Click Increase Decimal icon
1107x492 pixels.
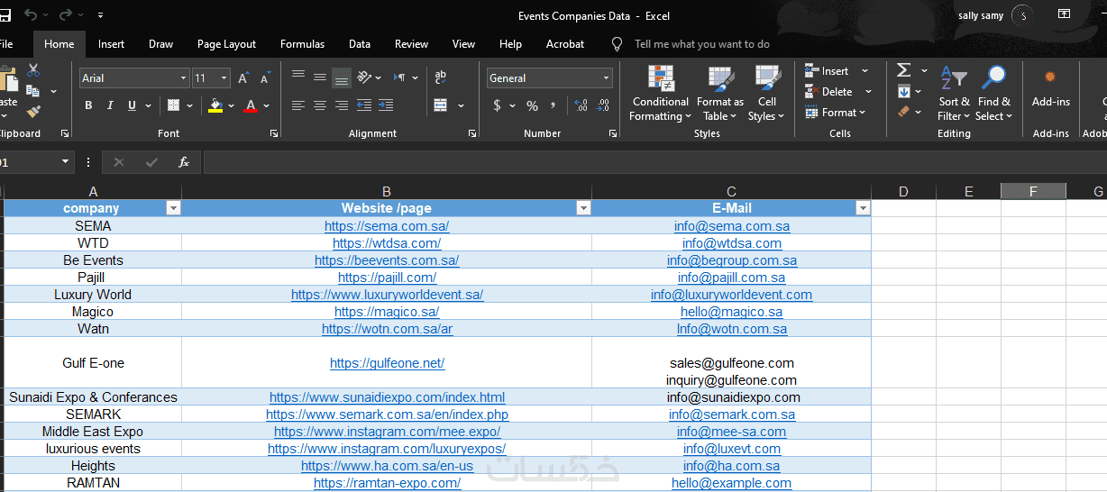pos(581,105)
